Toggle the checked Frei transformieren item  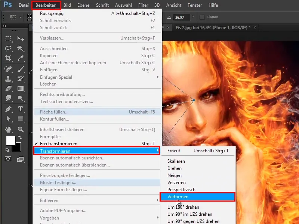pos(97,144)
